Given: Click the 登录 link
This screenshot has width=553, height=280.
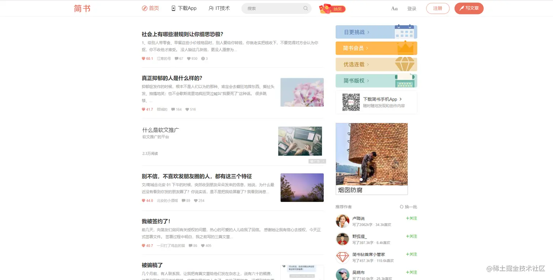Looking at the screenshot, I should coord(412,8).
